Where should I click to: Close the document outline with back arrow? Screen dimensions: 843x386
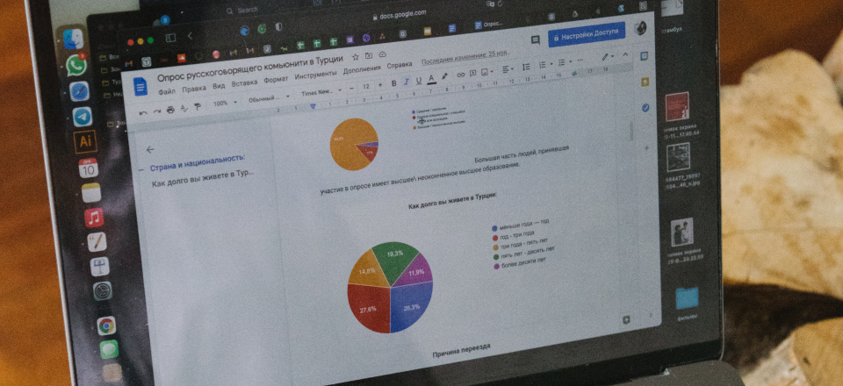pyautogui.click(x=150, y=150)
